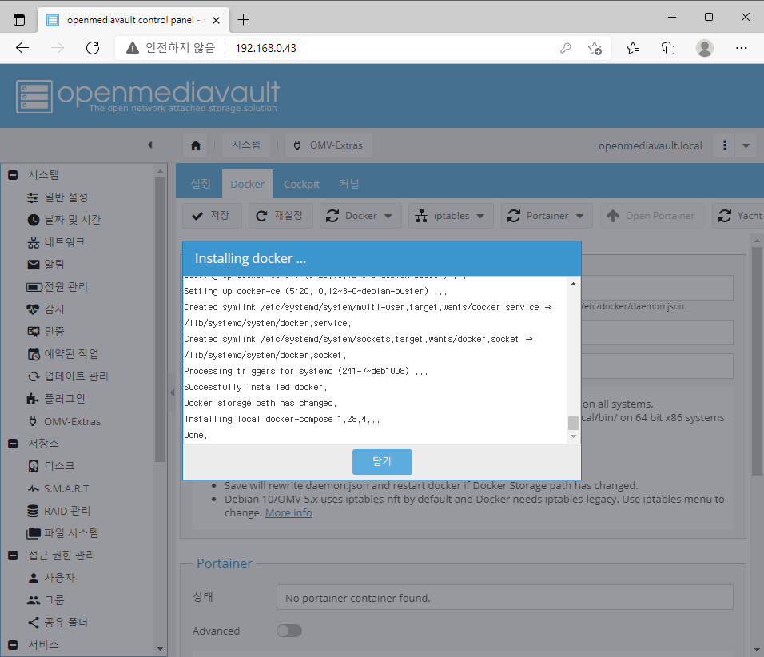Open RAID Management (RAID 관리) stack icon
Screen dimensions: 764x657
coord(33,511)
